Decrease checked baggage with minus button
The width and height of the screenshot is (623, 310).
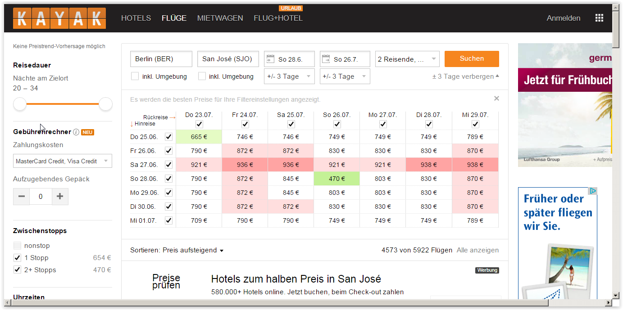pos(21,197)
